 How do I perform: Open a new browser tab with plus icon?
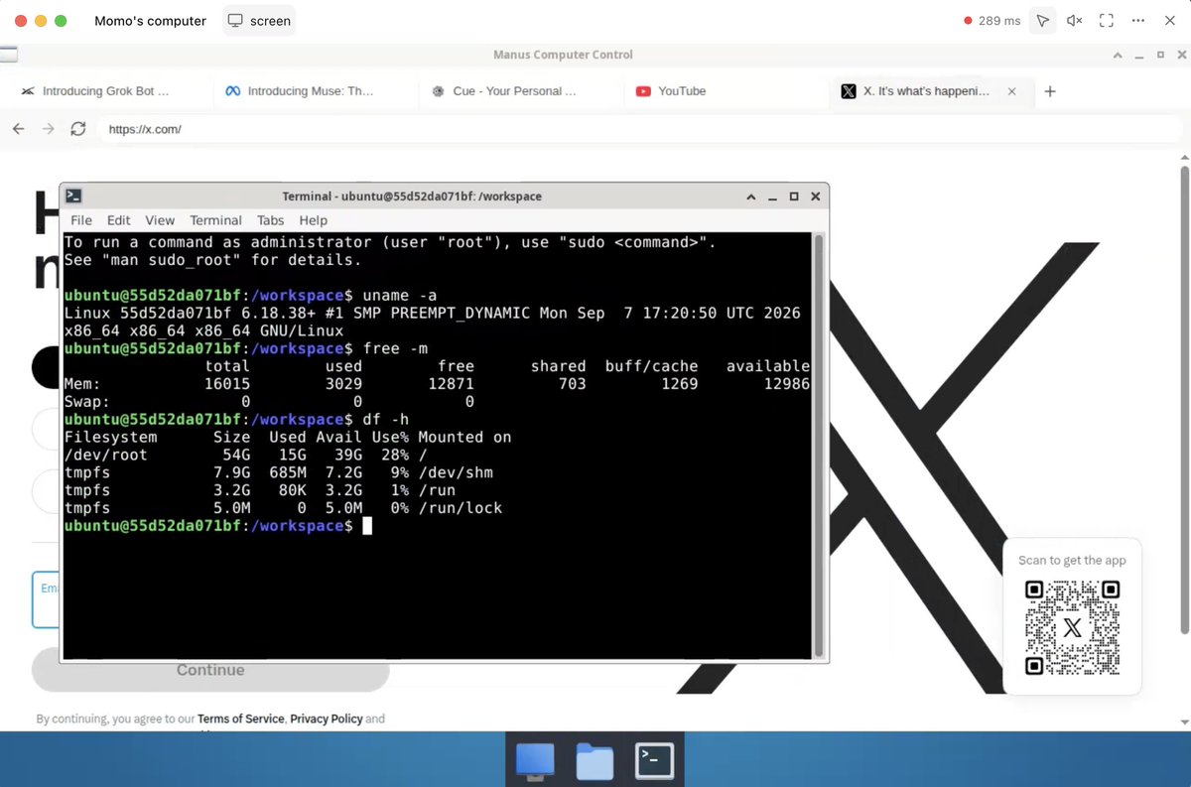(x=1050, y=91)
